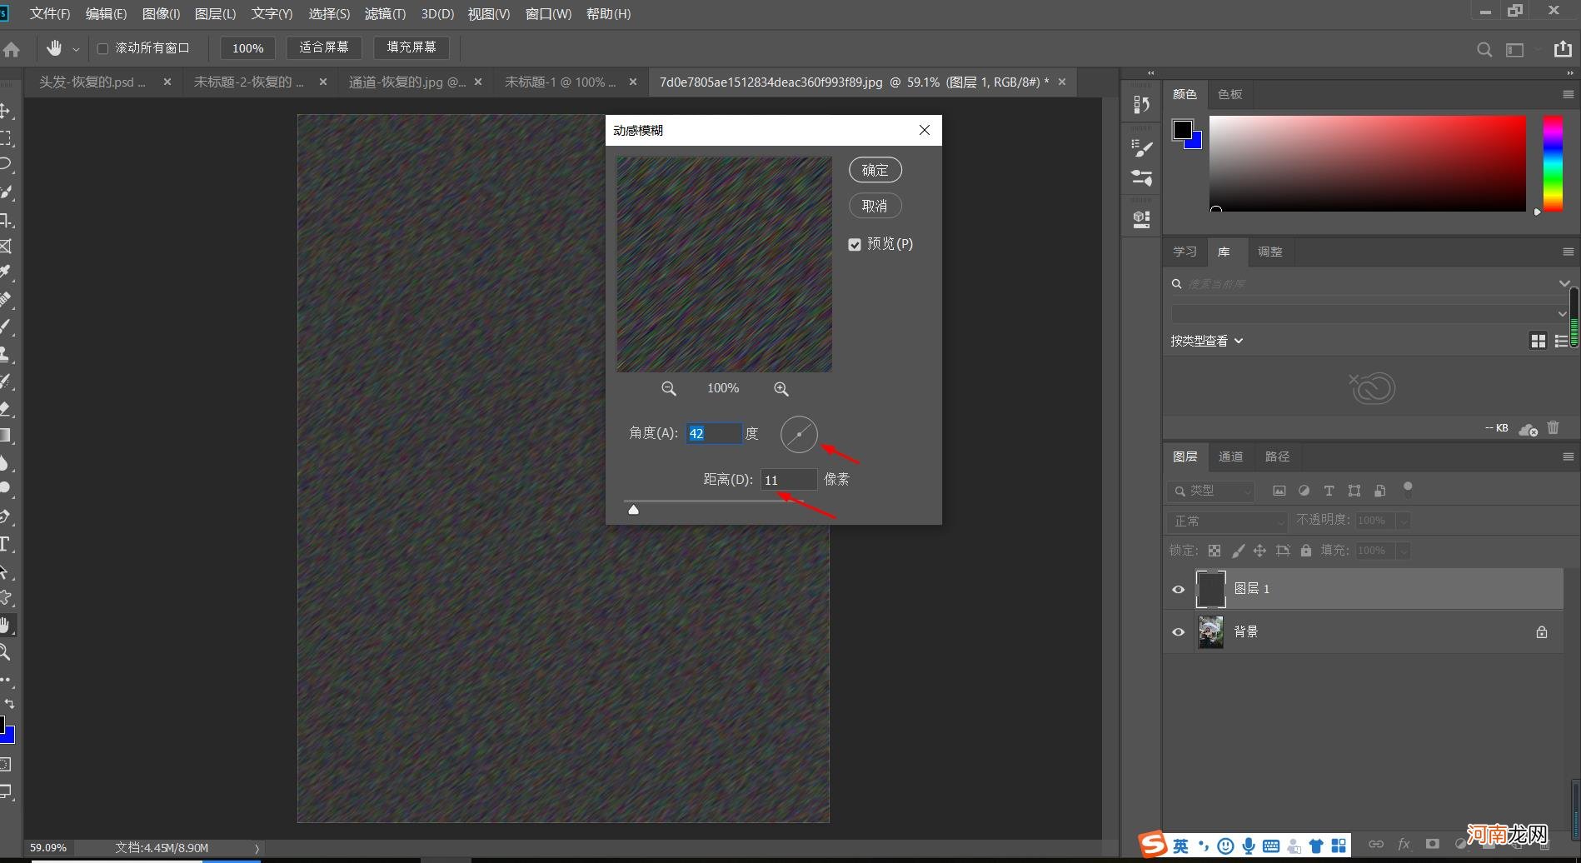Hide the 背景 layer with eye icon
This screenshot has height=863, width=1581.
click(x=1178, y=631)
